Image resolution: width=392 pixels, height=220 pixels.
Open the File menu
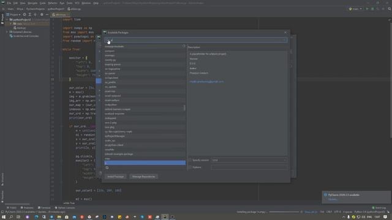point(9,3)
